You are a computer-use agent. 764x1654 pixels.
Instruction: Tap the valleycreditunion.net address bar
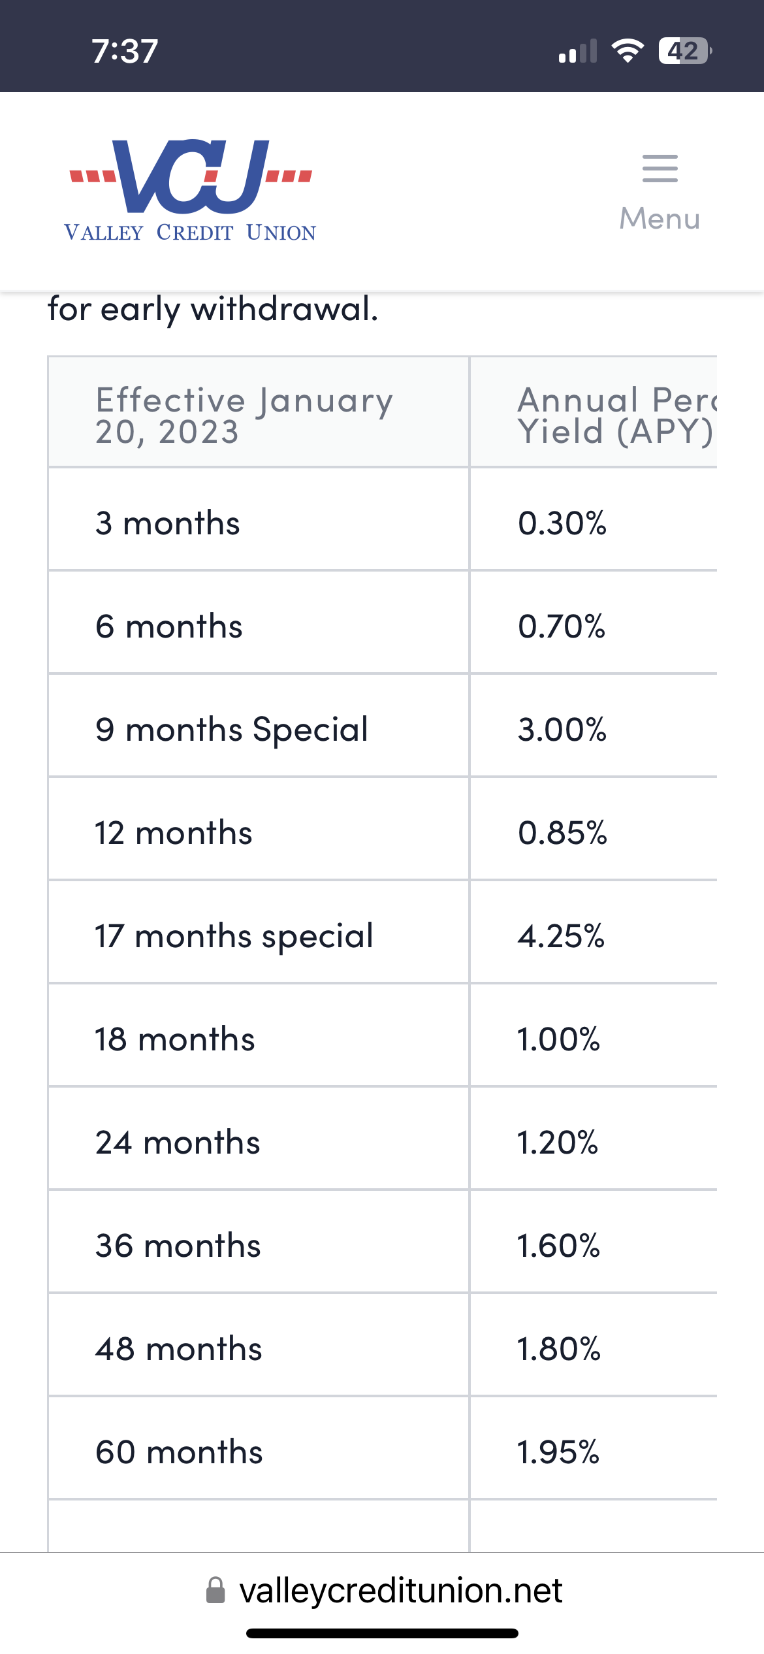pos(400,1590)
